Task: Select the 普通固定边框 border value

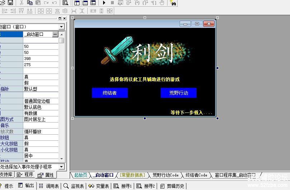Action: [41, 101]
